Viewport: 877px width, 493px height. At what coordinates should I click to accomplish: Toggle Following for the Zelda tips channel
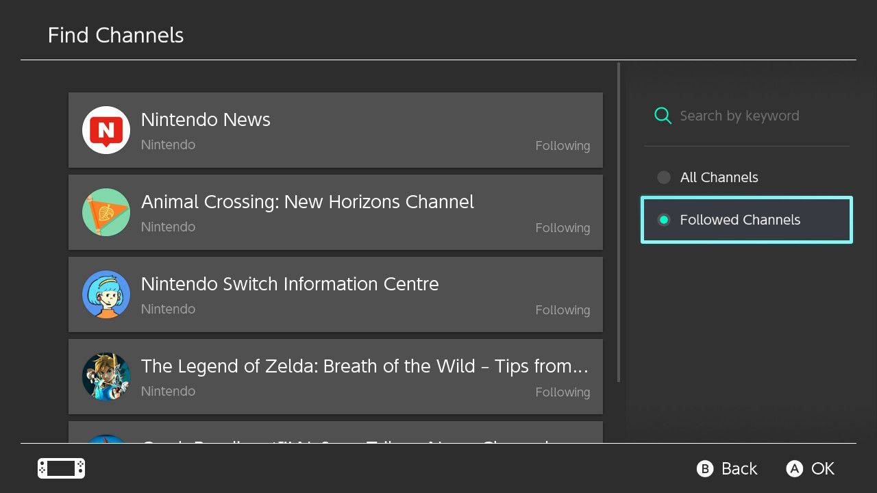(x=563, y=392)
